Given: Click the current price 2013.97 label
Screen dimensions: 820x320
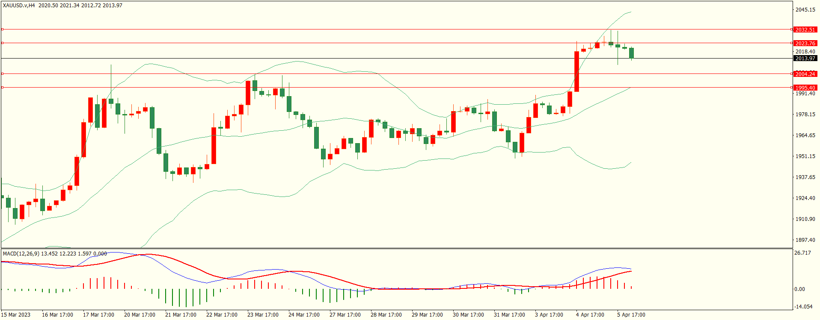Looking at the screenshot, I should click(x=805, y=58).
